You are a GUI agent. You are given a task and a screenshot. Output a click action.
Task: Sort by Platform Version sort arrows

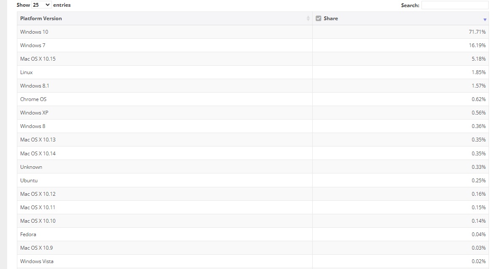308,19
